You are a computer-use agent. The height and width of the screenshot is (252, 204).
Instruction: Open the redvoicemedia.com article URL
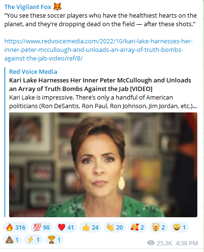click(x=98, y=50)
